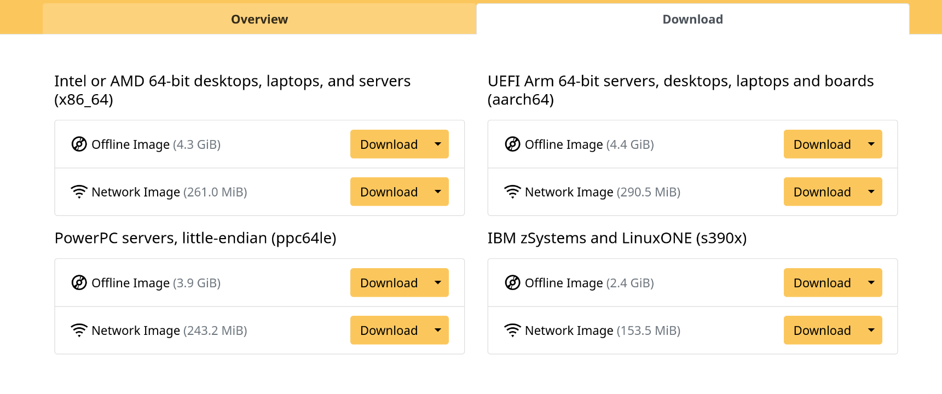The width and height of the screenshot is (942, 394).
Task: Expand dropdown arrow for x86_64 Network Image download
Action: click(x=438, y=192)
